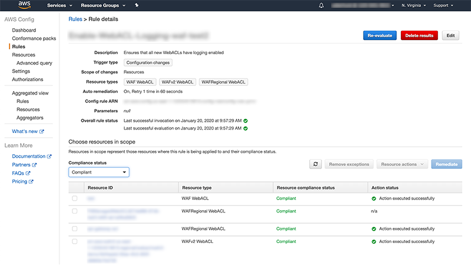Screen dimensions: 471x266
Task: Open the Compliance status Compliant dropdown
Action: (x=99, y=172)
